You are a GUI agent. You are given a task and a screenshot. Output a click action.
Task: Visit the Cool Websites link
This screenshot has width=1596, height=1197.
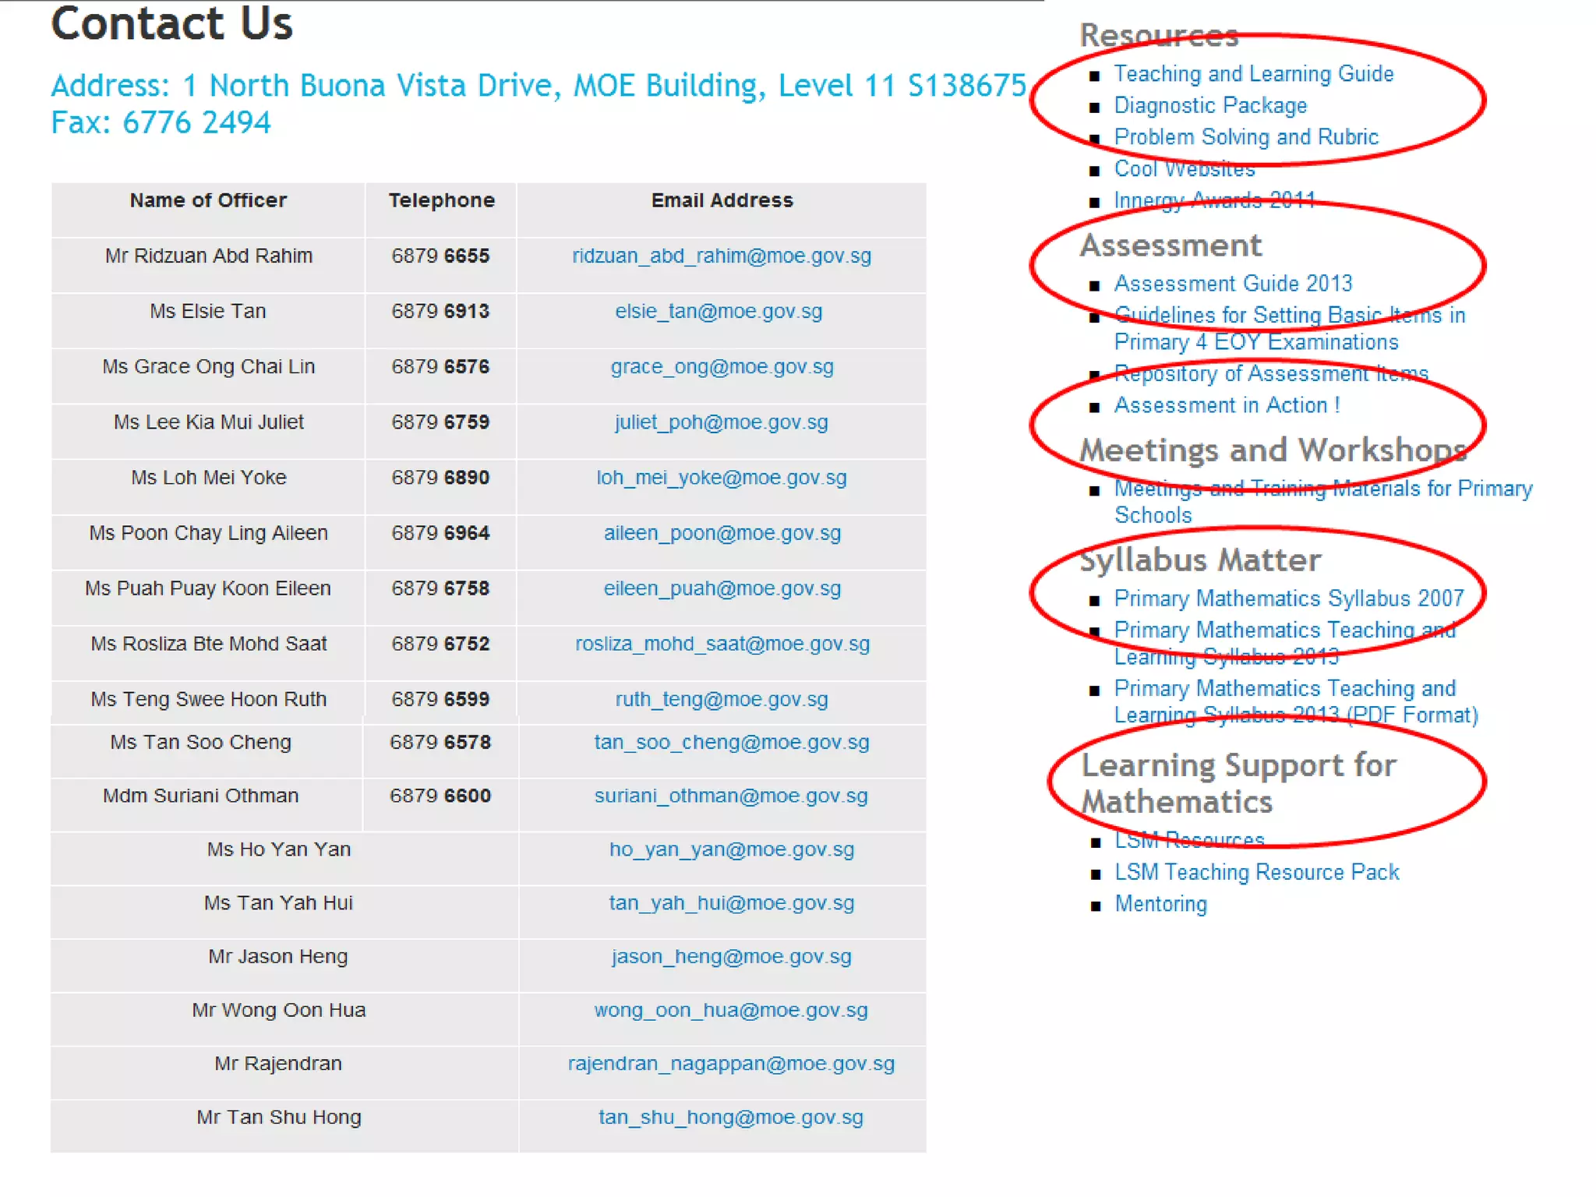tap(1184, 169)
